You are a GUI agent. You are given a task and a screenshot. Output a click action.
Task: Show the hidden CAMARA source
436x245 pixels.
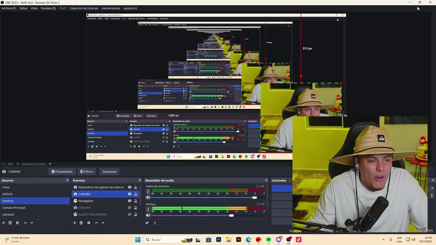click(129, 208)
